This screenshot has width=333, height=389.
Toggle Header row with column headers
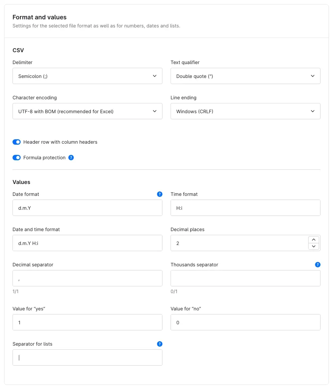[x=17, y=142]
